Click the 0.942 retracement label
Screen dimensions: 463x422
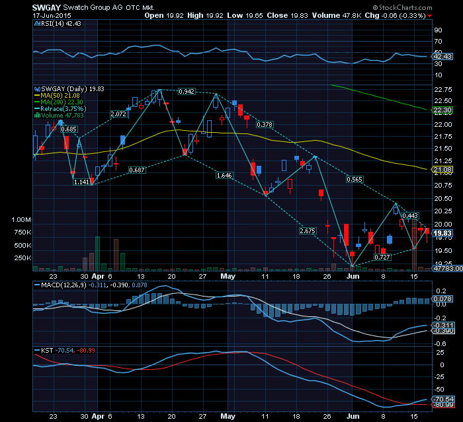click(187, 92)
